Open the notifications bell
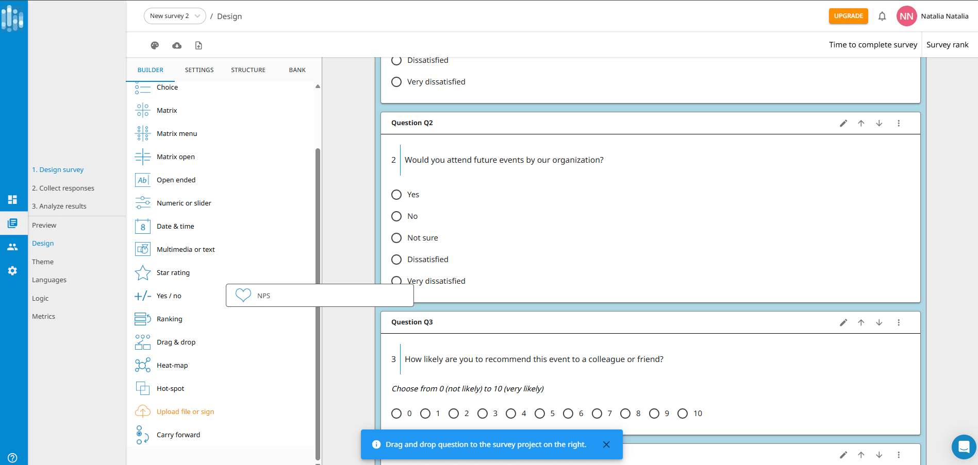The height and width of the screenshot is (465, 978). (x=882, y=16)
